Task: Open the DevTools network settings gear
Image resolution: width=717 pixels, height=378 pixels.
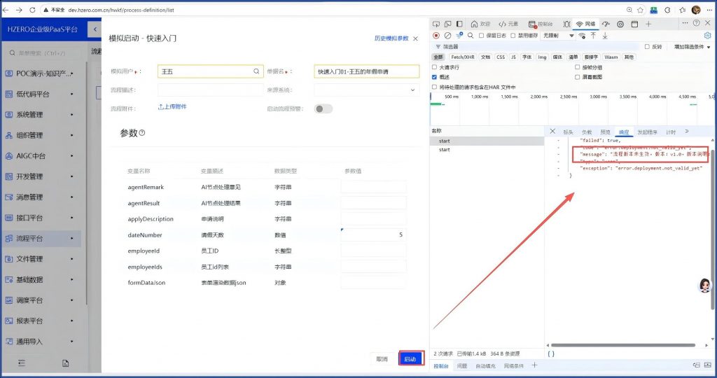Action: pyautogui.click(x=707, y=35)
